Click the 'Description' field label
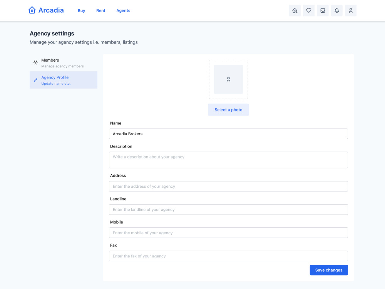The image size is (385, 289). pyautogui.click(x=121, y=146)
